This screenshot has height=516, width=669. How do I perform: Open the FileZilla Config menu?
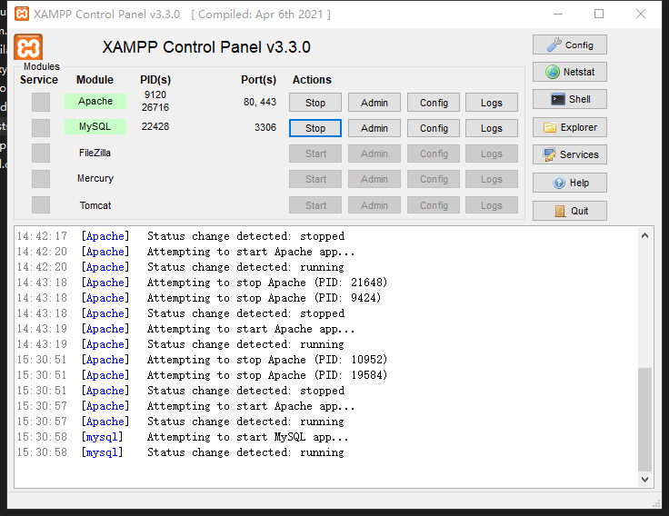click(x=434, y=154)
